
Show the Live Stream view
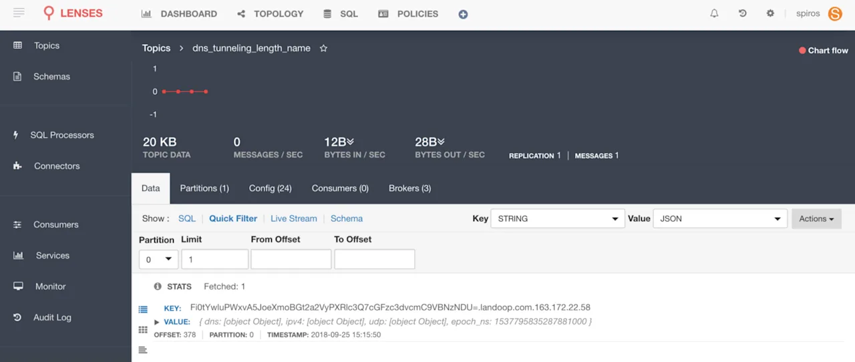pos(294,218)
